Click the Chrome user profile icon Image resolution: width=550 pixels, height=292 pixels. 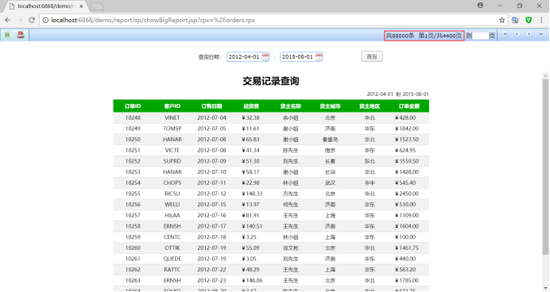tap(480, 6)
